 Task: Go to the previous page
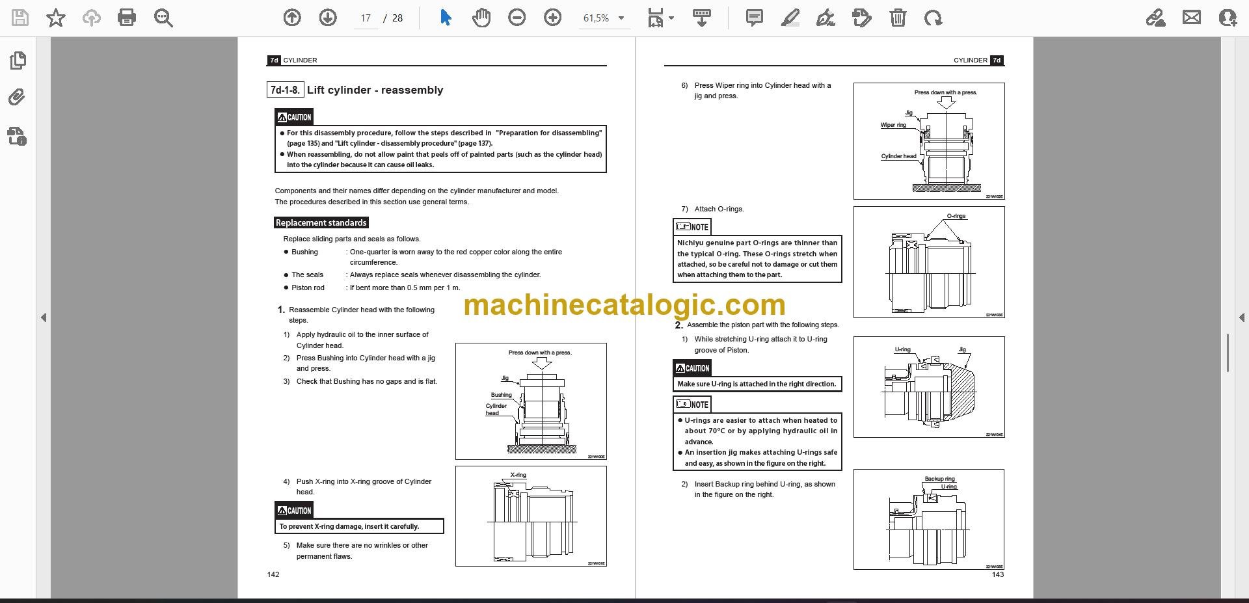[x=292, y=18]
